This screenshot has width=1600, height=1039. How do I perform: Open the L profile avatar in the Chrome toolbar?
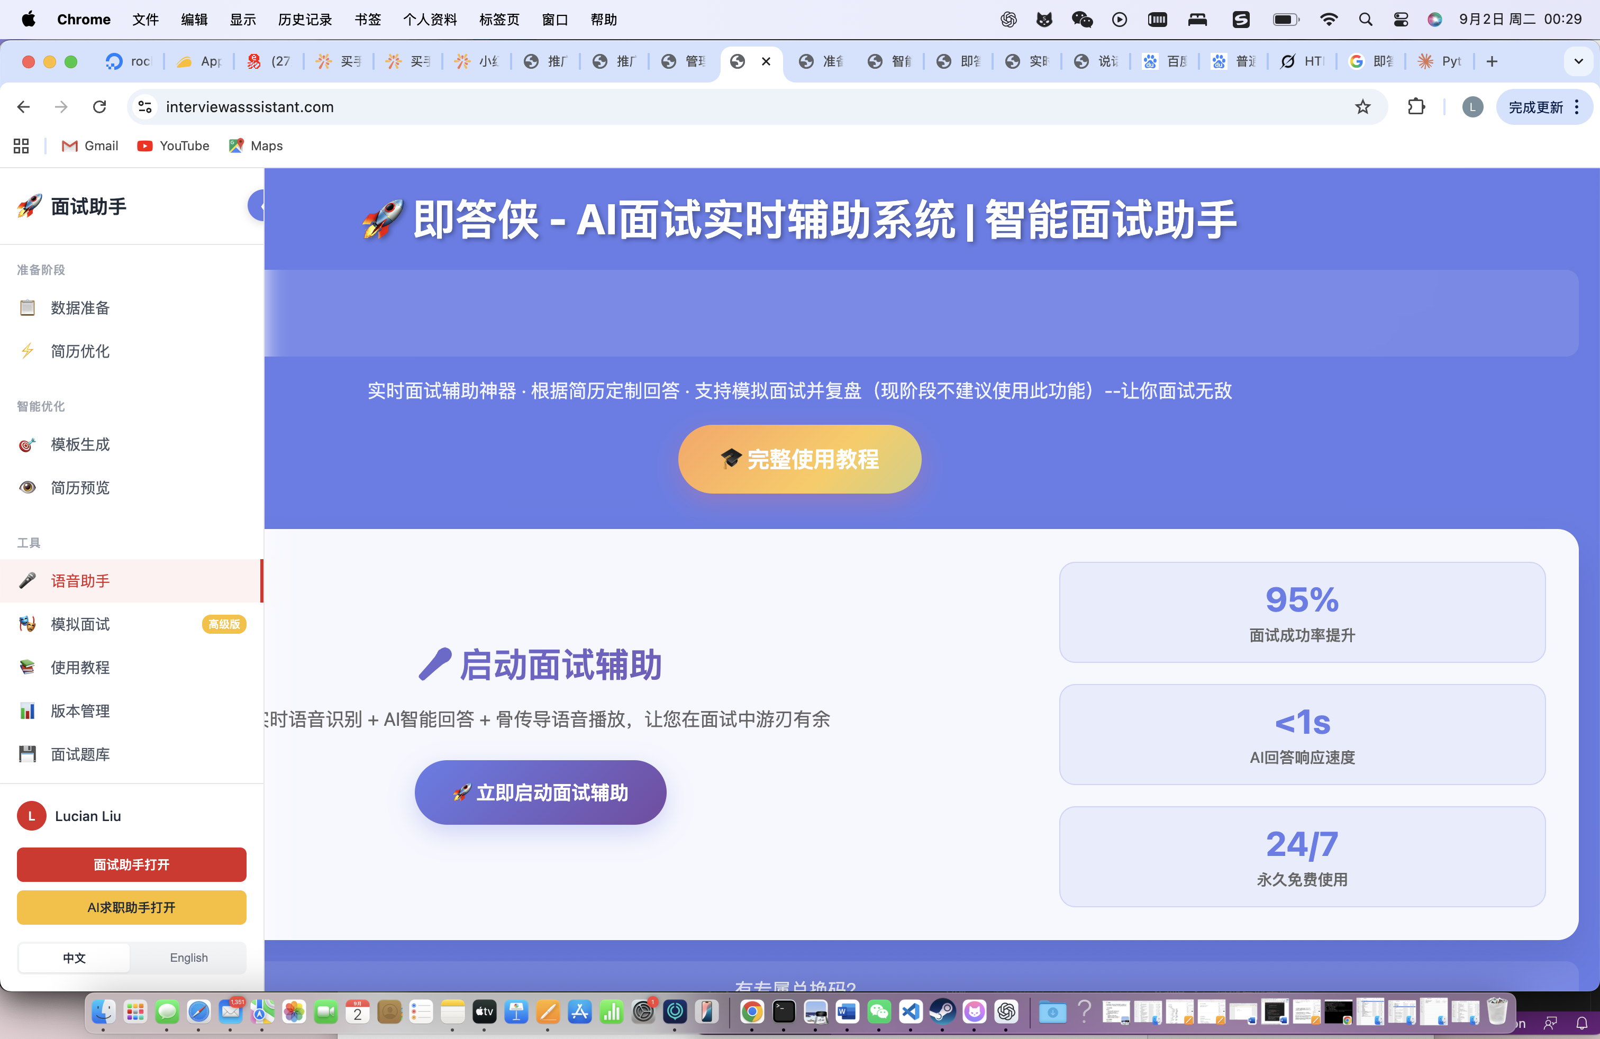(1472, 107)
